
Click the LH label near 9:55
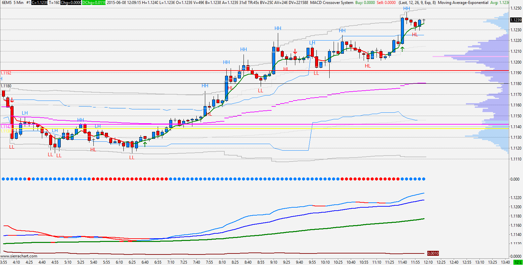point(312,43)
